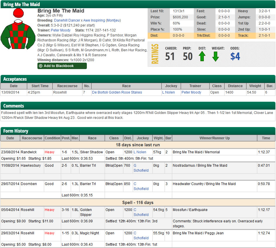Click the RATINGS vertical label graphic
This screenshot has width=276, height=248.
pyautogui.click(x=155, y=54)
